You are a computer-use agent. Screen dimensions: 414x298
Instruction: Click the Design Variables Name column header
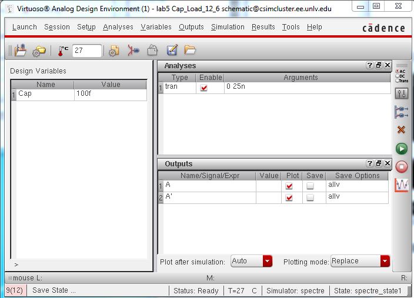(x=45, y=85)
